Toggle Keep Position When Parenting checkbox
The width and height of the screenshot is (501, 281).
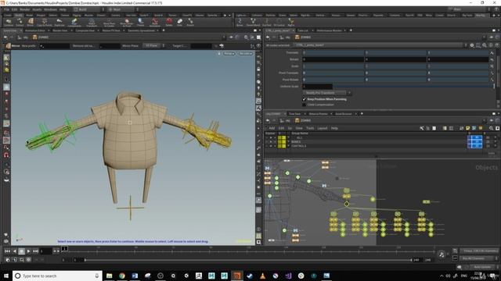coord(305,99)
